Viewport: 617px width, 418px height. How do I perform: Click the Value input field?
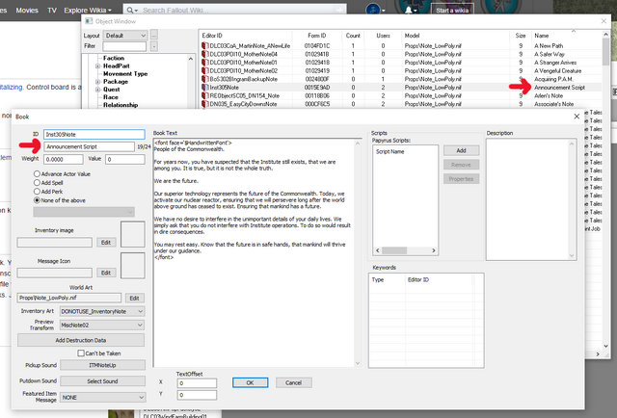point(125,159)
